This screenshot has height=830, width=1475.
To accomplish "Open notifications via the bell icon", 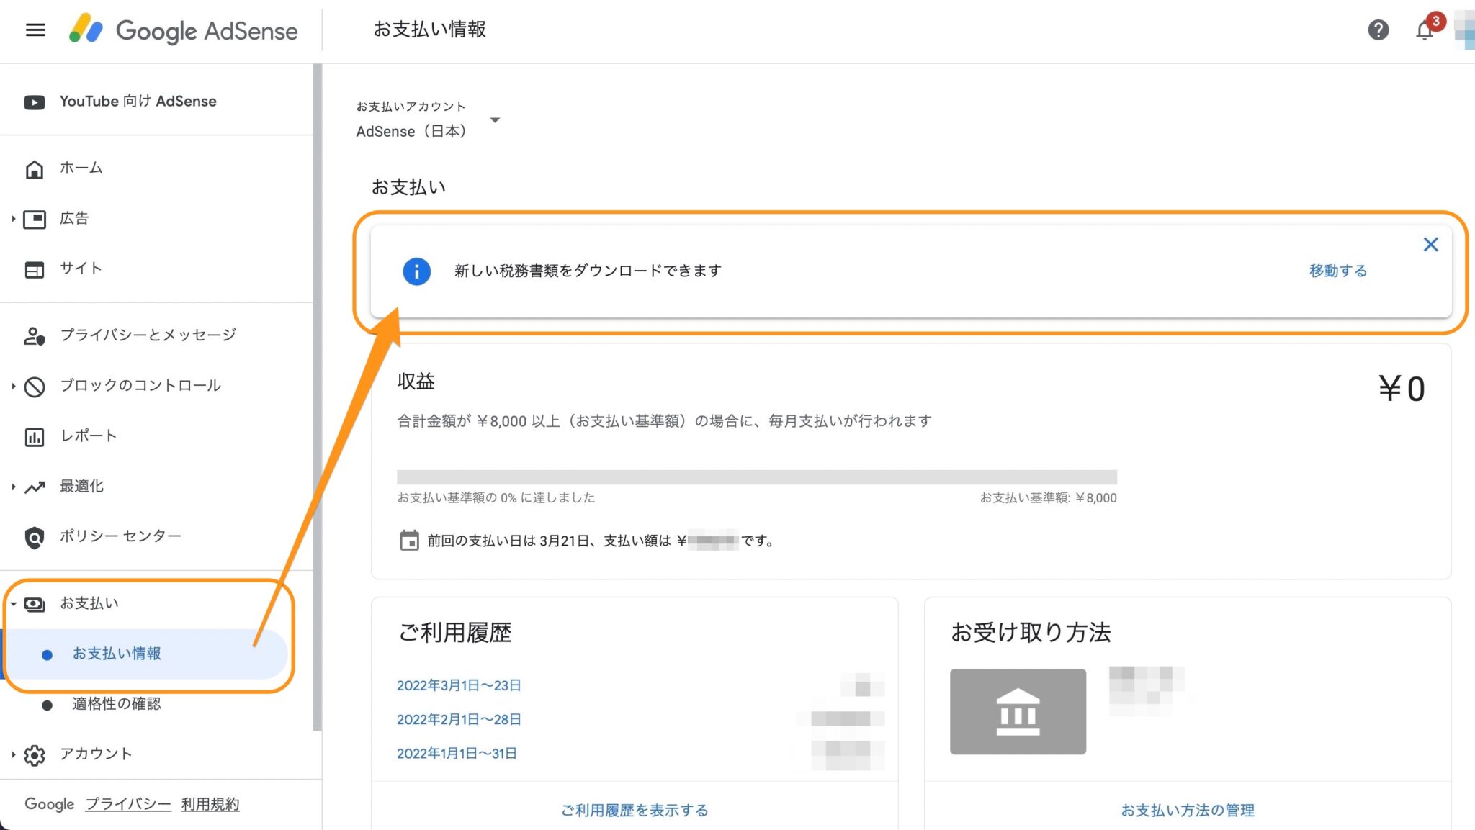I will click(x=1424, y=30).
